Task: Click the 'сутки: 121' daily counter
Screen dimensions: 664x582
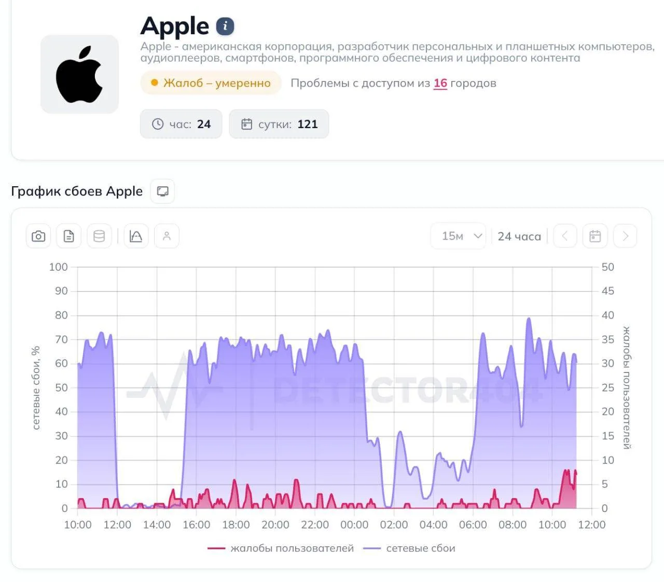Action: click(x=279, y=124)
